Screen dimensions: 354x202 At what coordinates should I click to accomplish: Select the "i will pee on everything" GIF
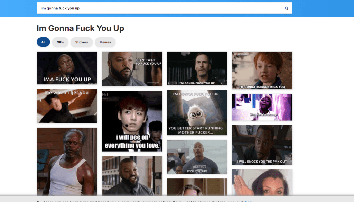[132, 121]
